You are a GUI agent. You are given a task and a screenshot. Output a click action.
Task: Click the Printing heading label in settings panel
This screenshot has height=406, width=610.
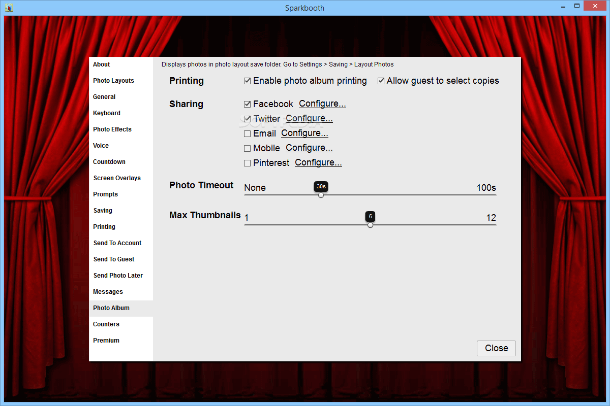coord(187,81)
